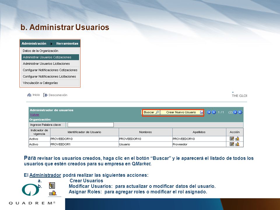Go to the first page arrow
Image resolution: width=280 pixels, height=210 pixels.
[x=209, y=112]
